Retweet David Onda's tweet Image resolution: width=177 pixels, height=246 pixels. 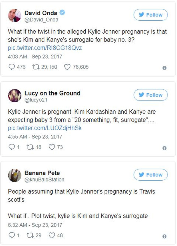pos(35,67)
